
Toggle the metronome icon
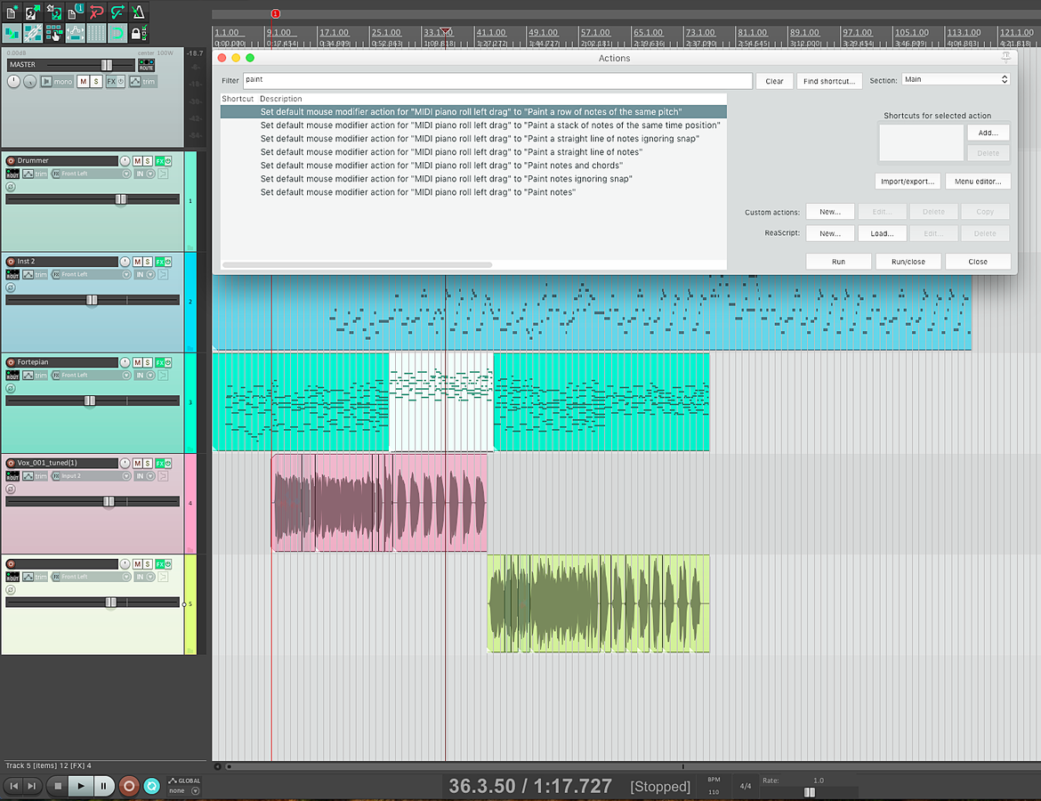138,12
